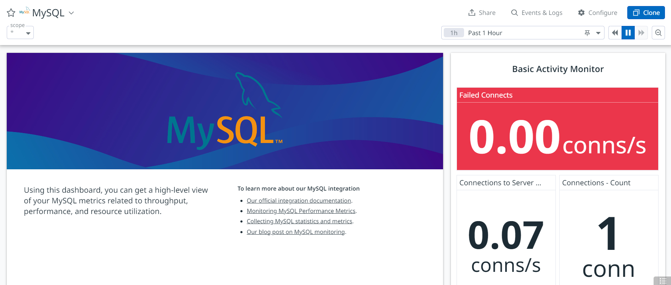The width and height of the screenshot is (671, 285).
Task: Expand the time range dropdown arrow
Action: [x=598, y=33]
